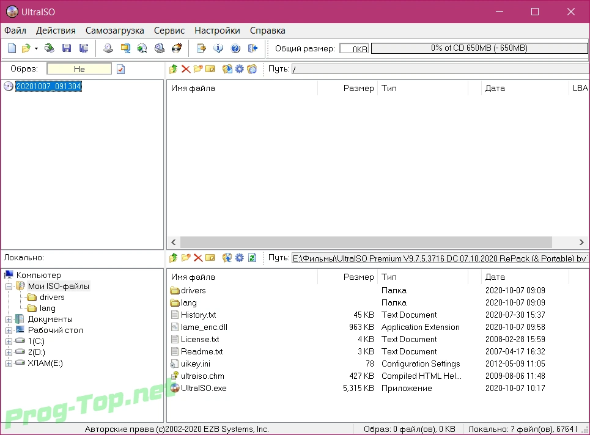Select the lang folder in local tree
Image resolution: width=590 pixels, height=435 pixels.
click(48, 309)
